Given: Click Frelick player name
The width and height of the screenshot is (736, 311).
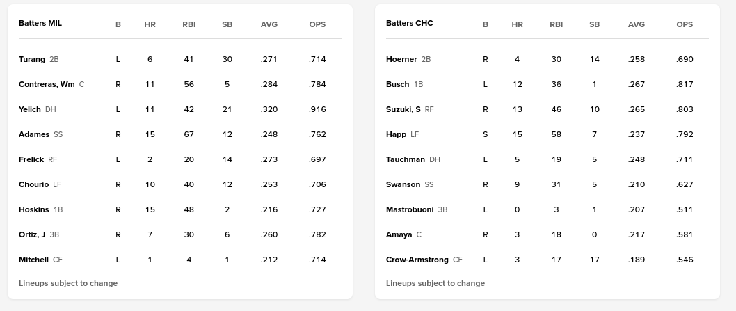Looking at the screenshot, I should [x=31, y=159].
